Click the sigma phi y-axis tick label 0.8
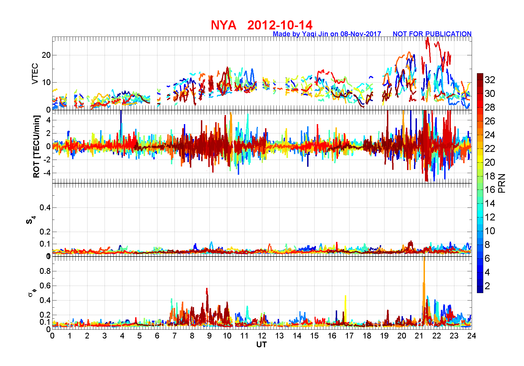Screen dimensions: 524x366 [x=45, y=271]
